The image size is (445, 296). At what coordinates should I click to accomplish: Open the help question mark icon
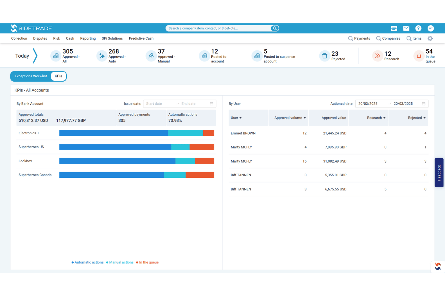coord(418,28)
